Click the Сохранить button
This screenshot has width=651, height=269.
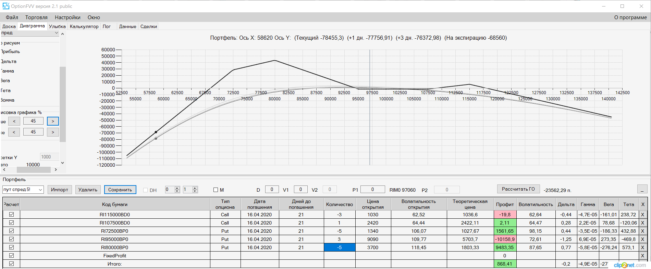click(x=120, y=190)
